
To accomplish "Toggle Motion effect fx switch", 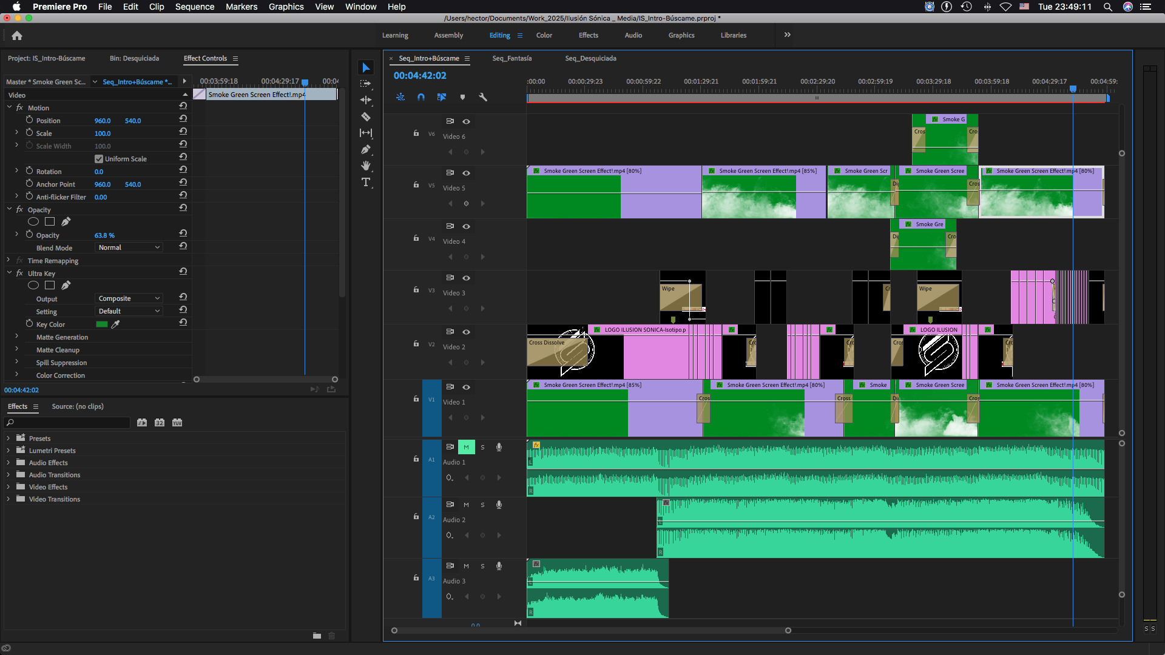I will pos(19,107).
